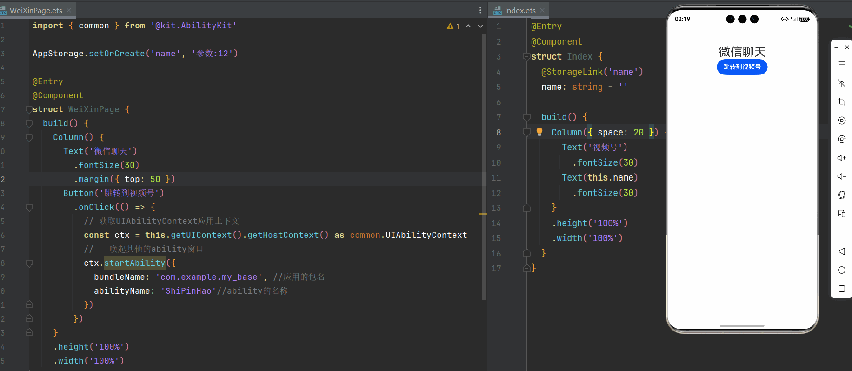Image resolution: width=852 pixels, height=371 pixels.
Task: Click the 'com.example.my_base' bundle name string
Action: click(209, 277)
